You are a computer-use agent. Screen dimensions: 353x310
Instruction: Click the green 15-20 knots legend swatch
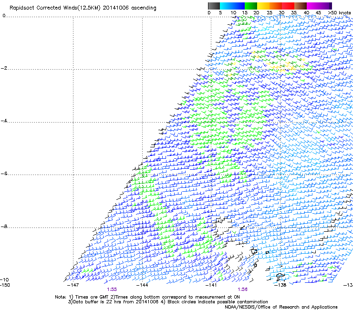(x=251, y=6)
